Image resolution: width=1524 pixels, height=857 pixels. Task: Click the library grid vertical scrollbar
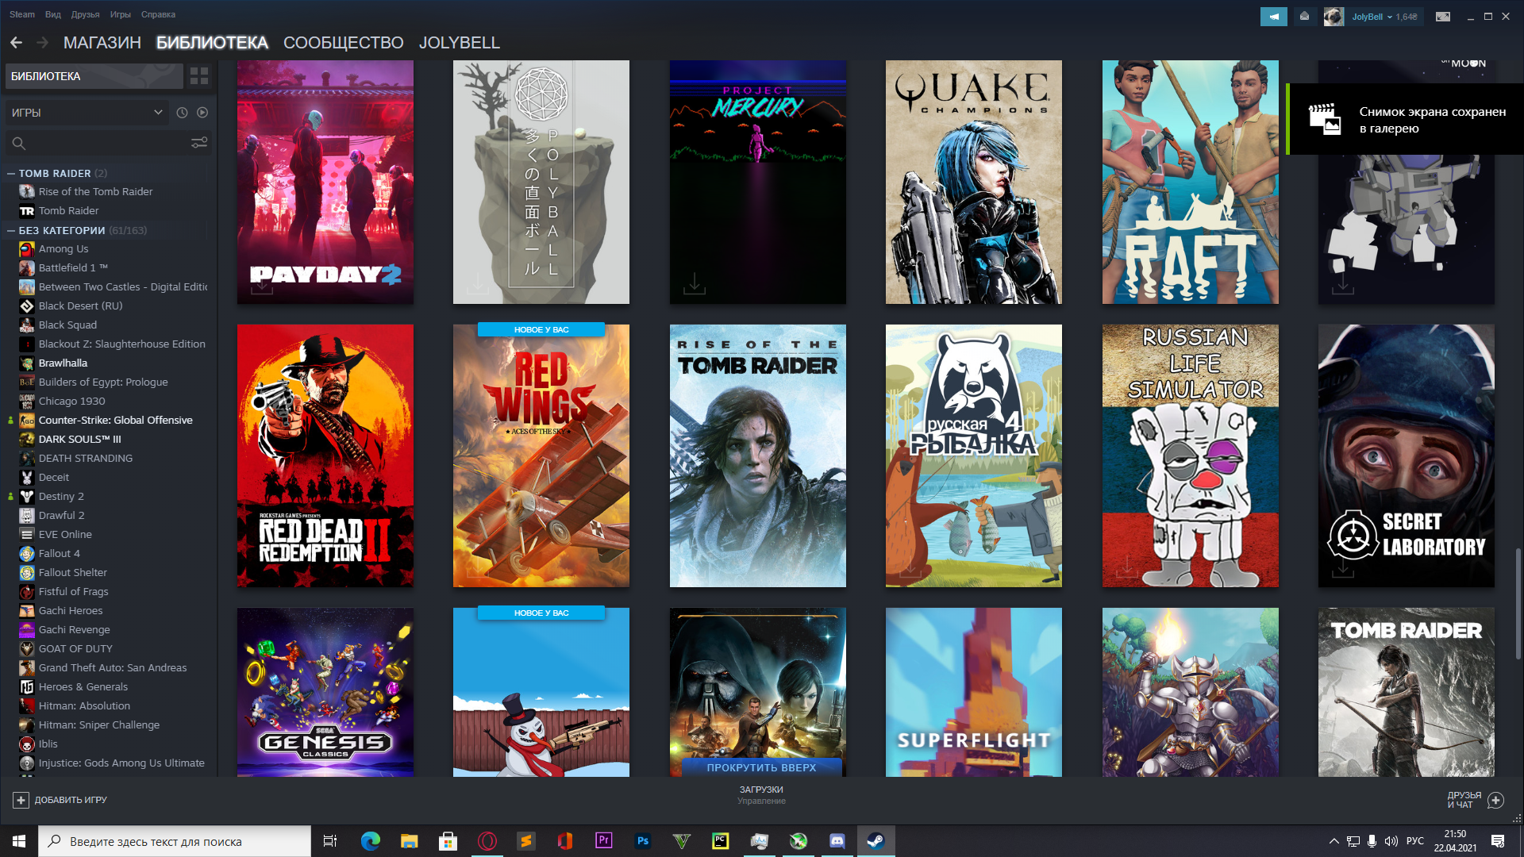pyautogui.click(x=1518, y=603)
